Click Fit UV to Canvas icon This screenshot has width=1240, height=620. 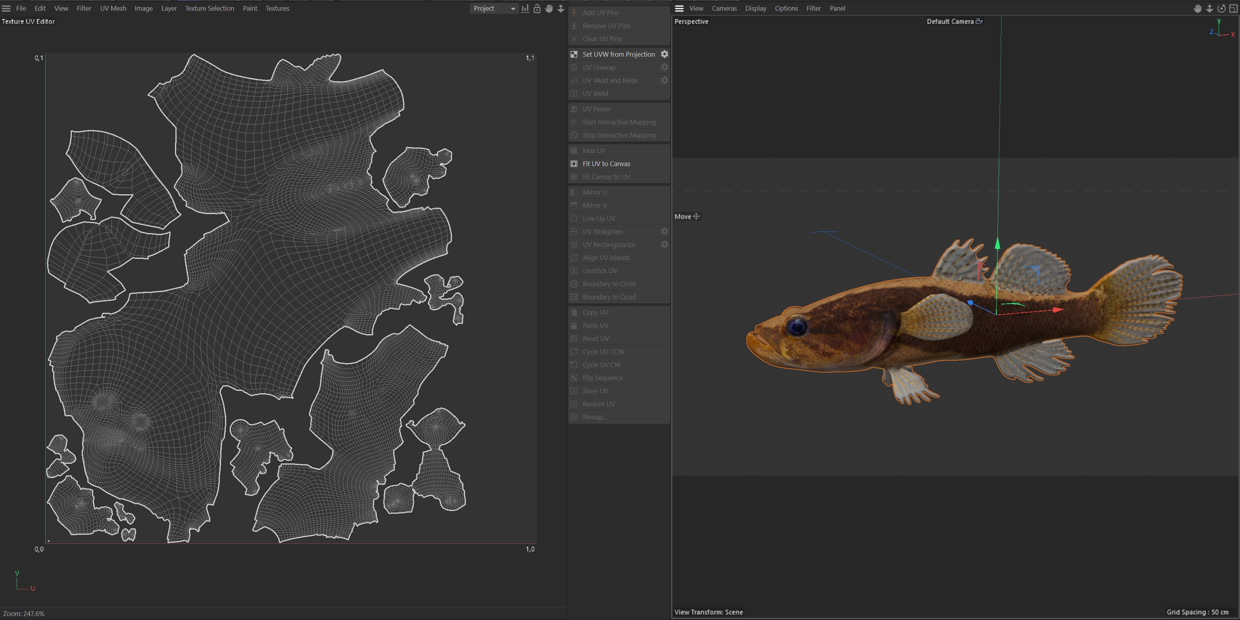point(574,164)
